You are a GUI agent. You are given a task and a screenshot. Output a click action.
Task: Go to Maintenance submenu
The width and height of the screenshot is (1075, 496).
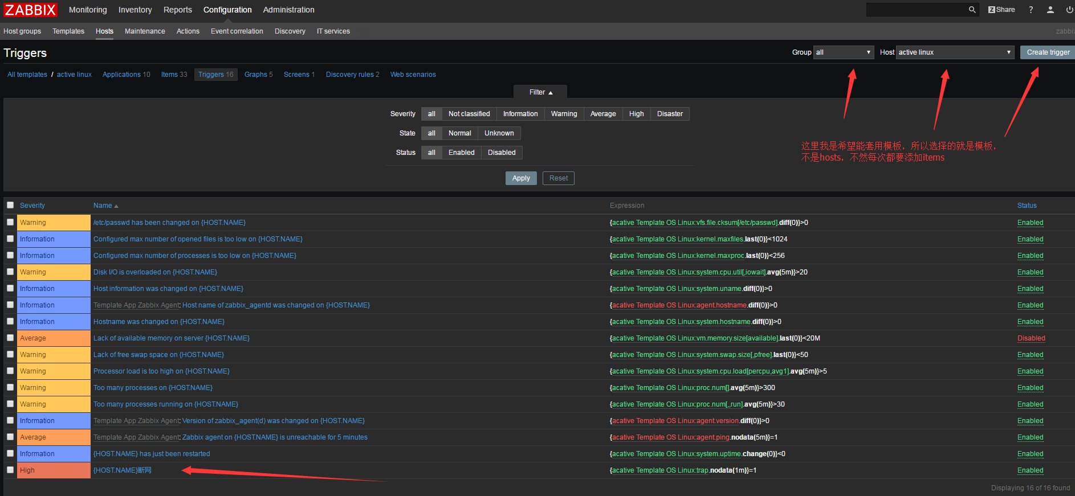tap(145, 31)
